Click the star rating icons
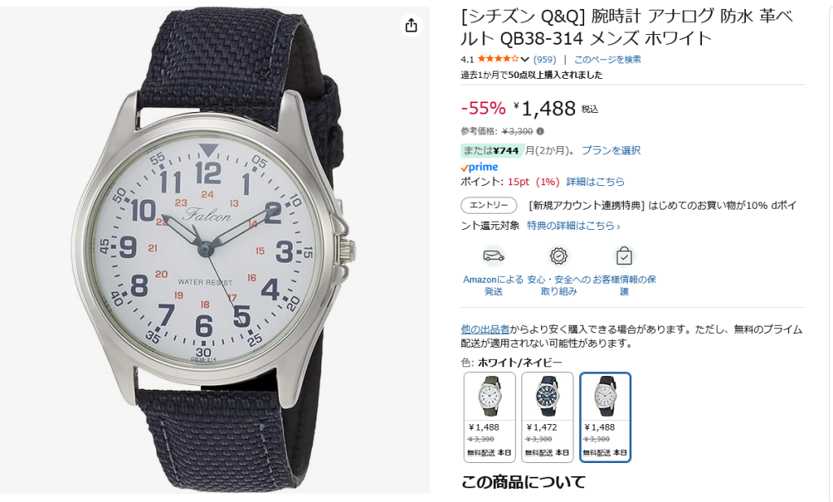Screen dimensions: 833x502 pyautogui.click(x=498, y=59)
